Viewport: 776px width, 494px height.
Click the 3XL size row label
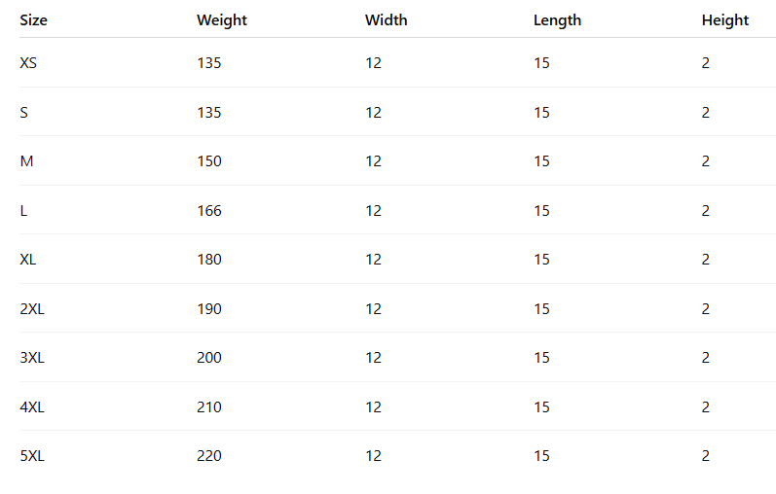coord(32,358)
